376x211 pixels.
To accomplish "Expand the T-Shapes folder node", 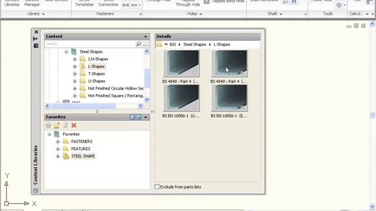I will (75, 74).
